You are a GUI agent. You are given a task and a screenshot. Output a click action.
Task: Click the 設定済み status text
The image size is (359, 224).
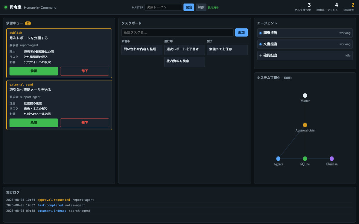(x=213, y=7)
